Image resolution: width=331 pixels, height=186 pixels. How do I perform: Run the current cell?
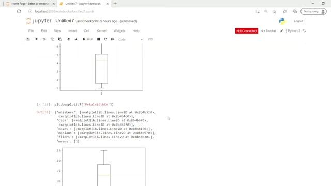[x=88, y=39]
